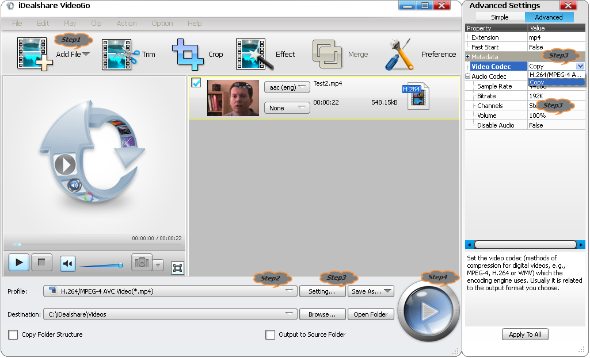Select the Fast Start property row
590x358 pixels.
(525, 47)
